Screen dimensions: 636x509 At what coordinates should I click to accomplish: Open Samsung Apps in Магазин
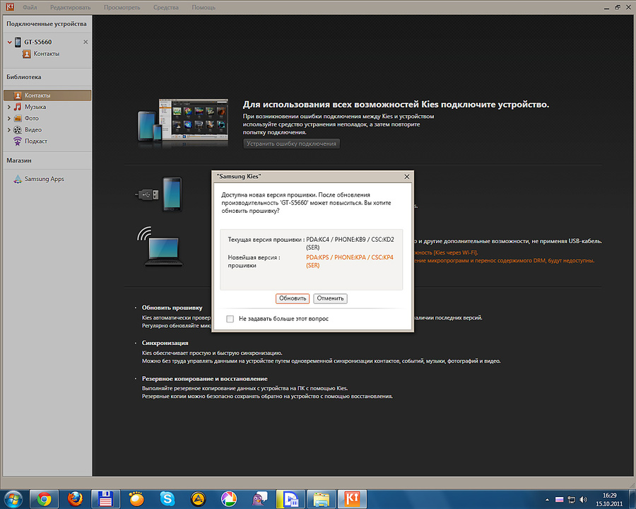45,179
